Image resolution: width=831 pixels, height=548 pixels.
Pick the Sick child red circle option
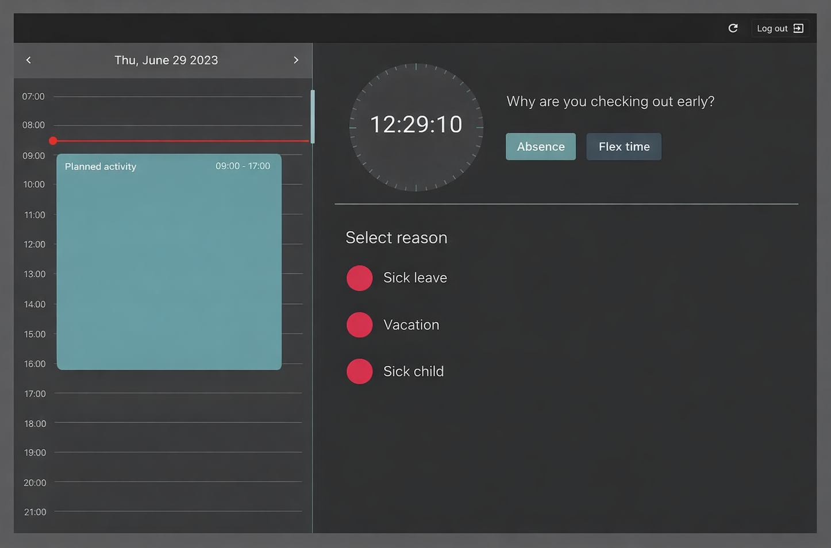pos(360,372)
